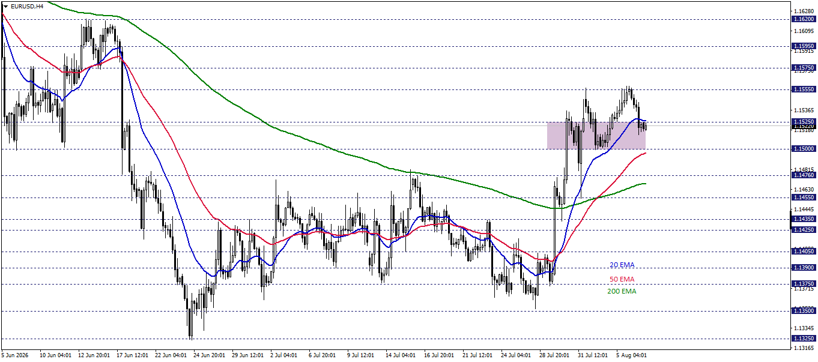Select the 1.14760 price level label
818x362 pixels.
coord(804,175)
